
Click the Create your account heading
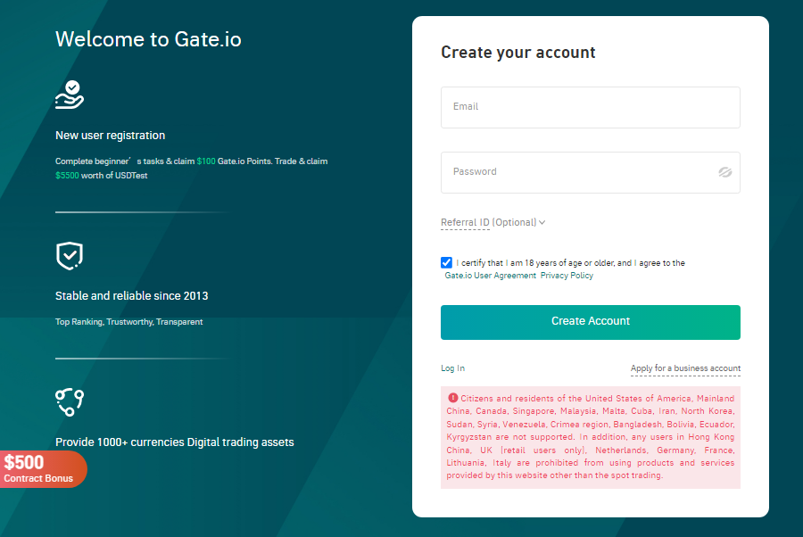pyautogui.click(x=517, y=53)
